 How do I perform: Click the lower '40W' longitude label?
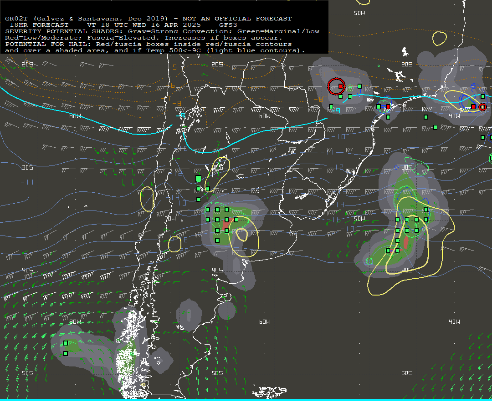coord(454,321)
